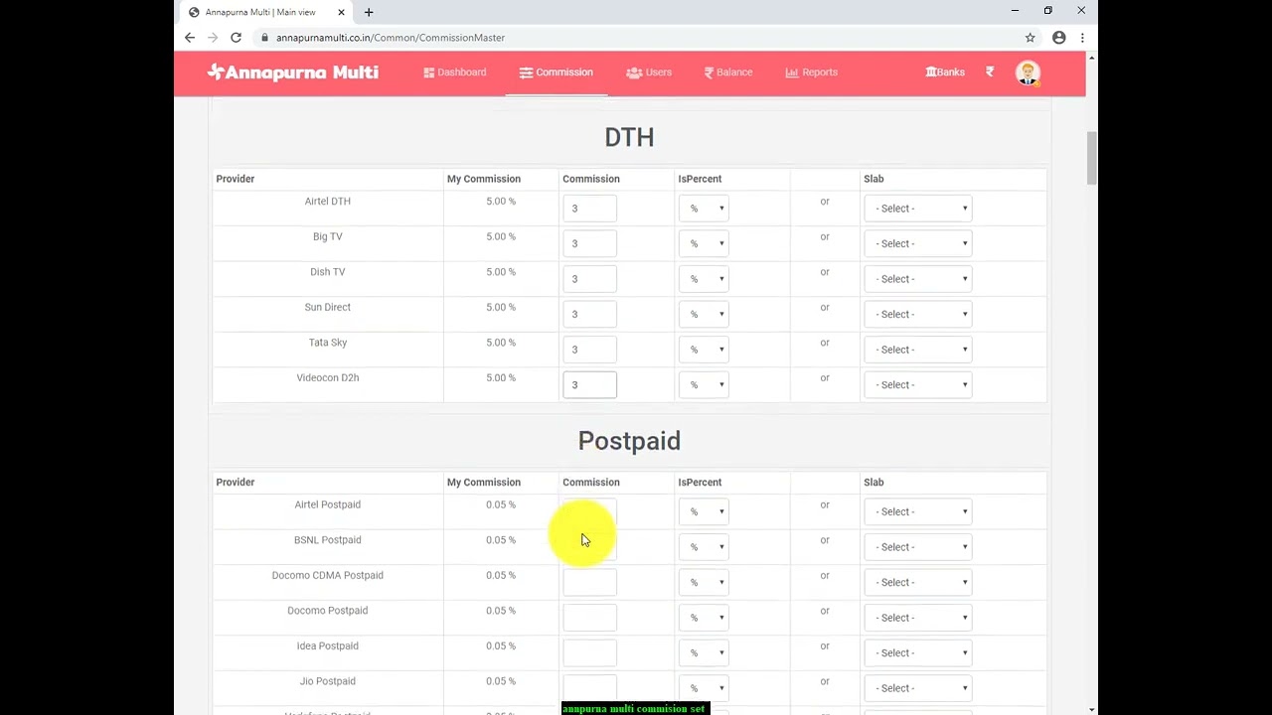The image size is (1272, 715).
Task: Open Sun Direct Slab select
Action: [917, 314]
